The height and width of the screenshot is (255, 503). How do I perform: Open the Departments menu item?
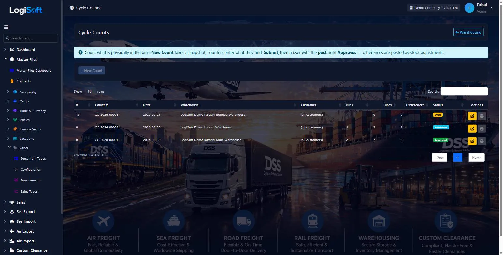30,180
